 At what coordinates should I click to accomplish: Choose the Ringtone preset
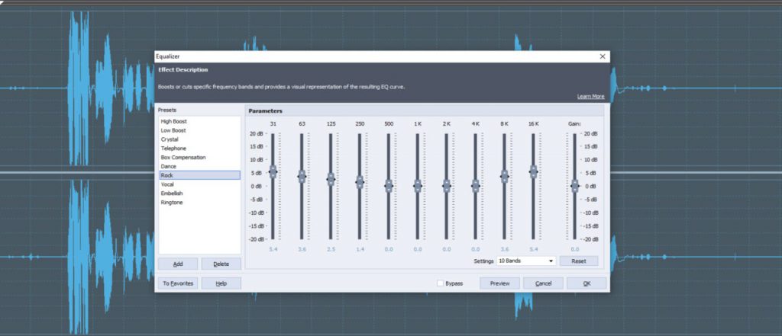172,203
